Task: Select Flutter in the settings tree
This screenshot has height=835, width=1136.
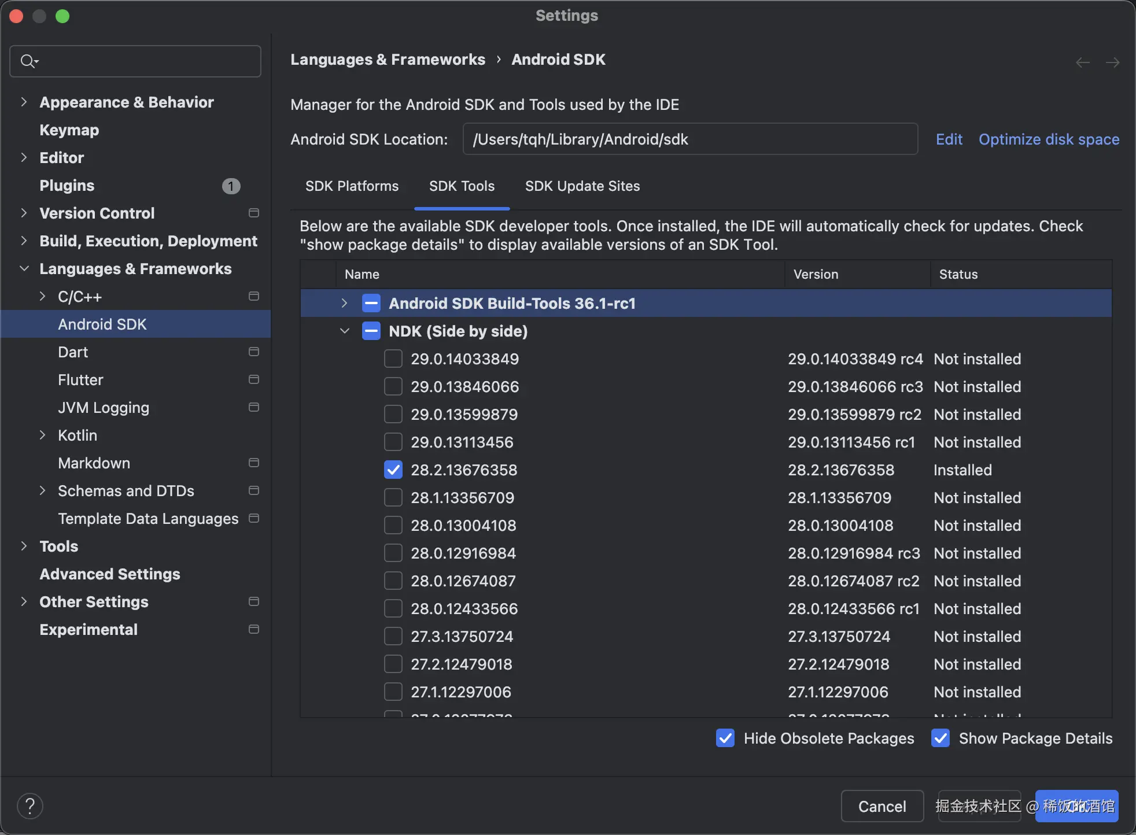Action: pyautogui.click(x=80, y=379)
